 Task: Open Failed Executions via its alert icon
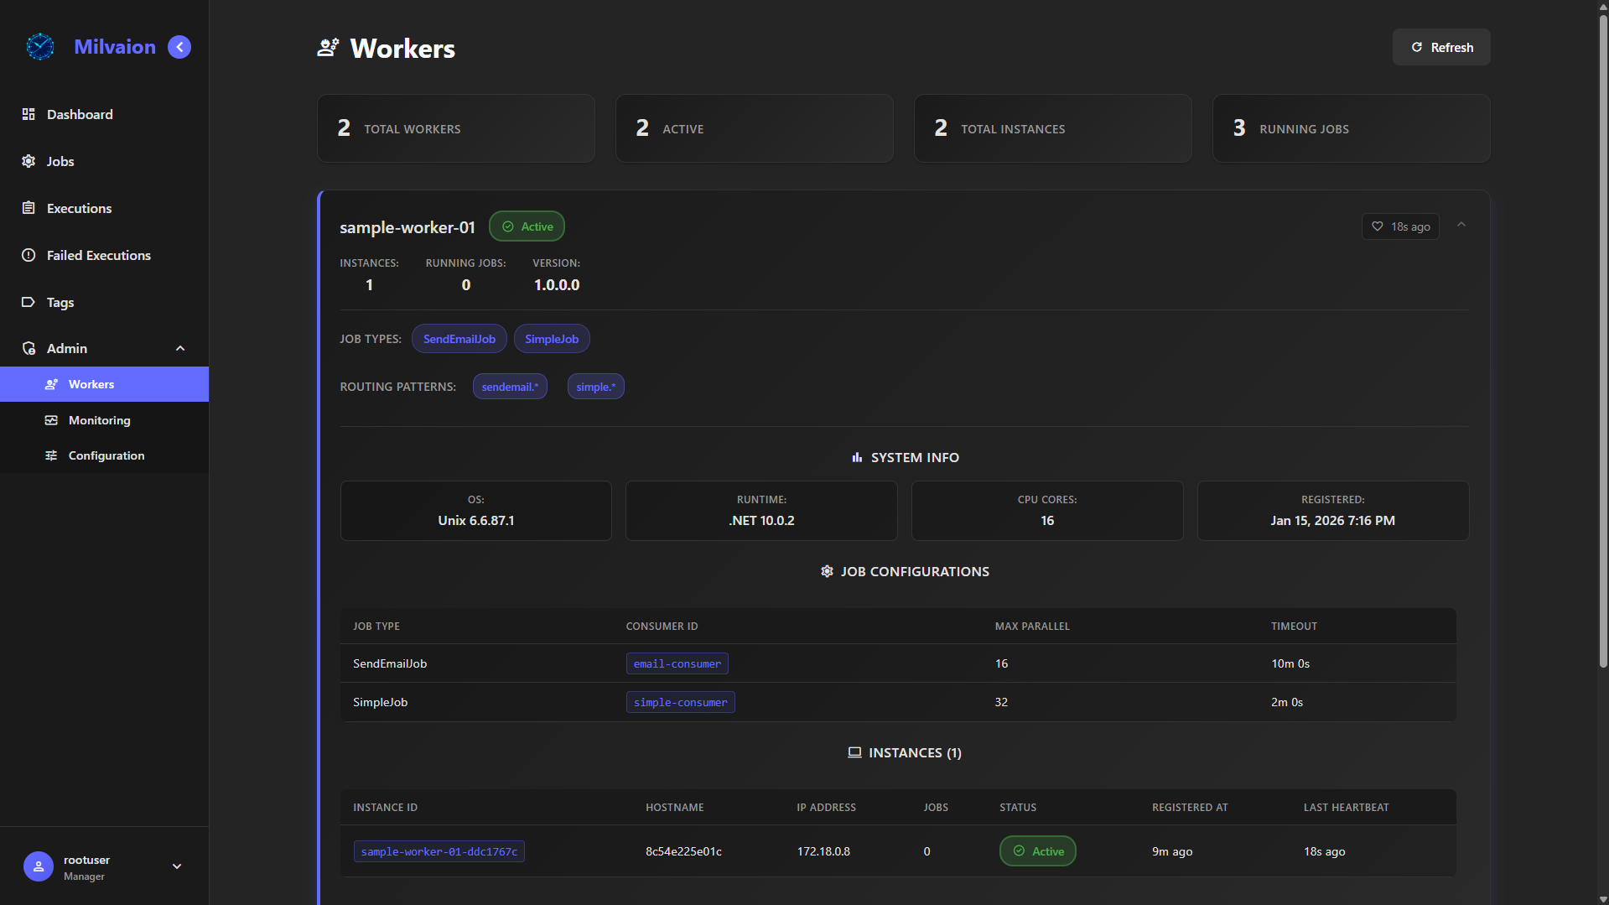point(29,255)
